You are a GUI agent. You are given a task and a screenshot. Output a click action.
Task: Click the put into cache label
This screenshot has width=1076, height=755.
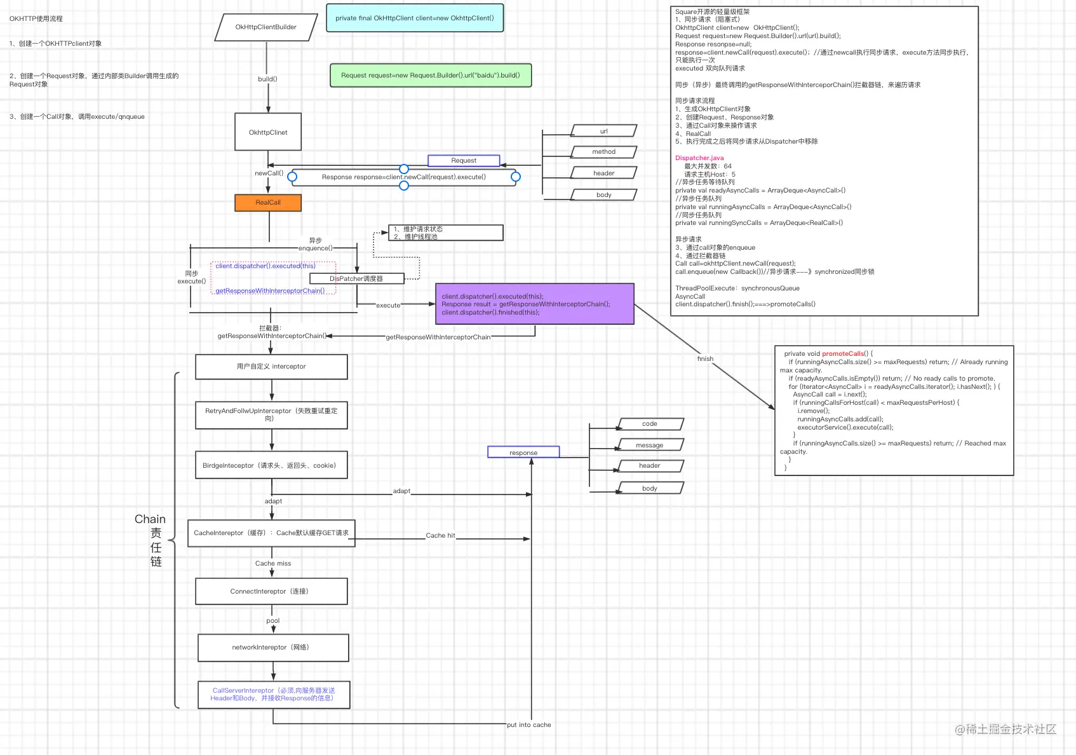click(x=529, y=724)
